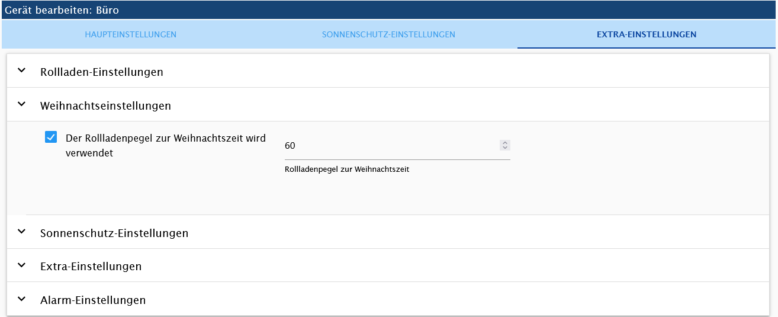Decrease Christmas shutter level with down arrow

pyautogui.click(x=504, y=148)
